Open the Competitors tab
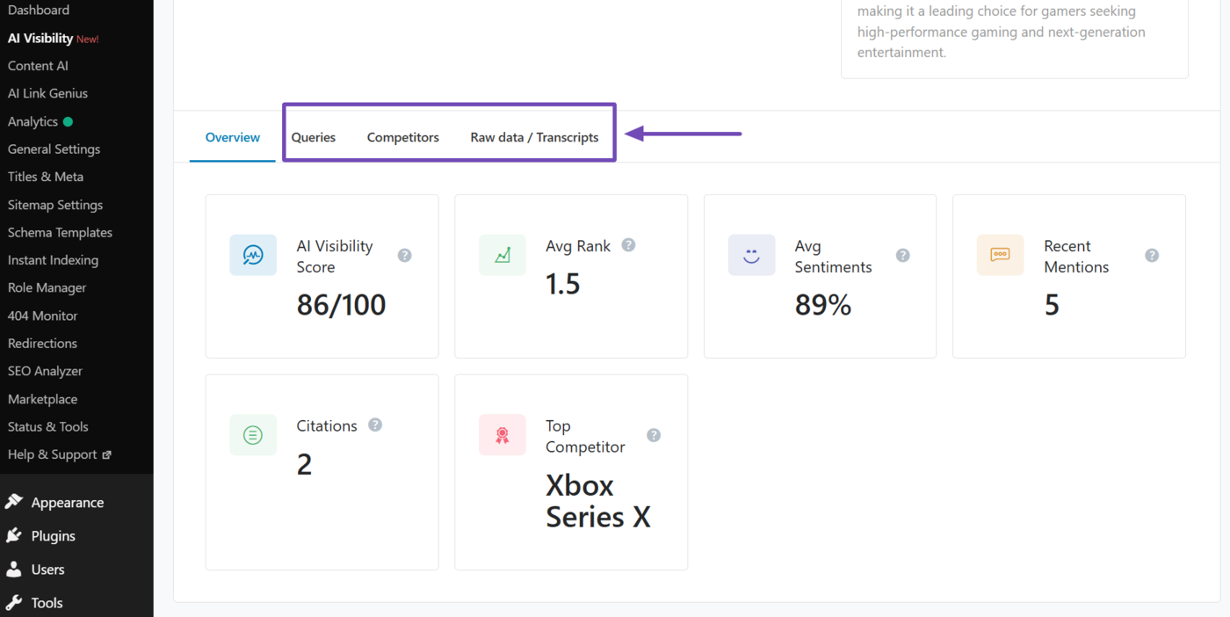 point(403,137)
